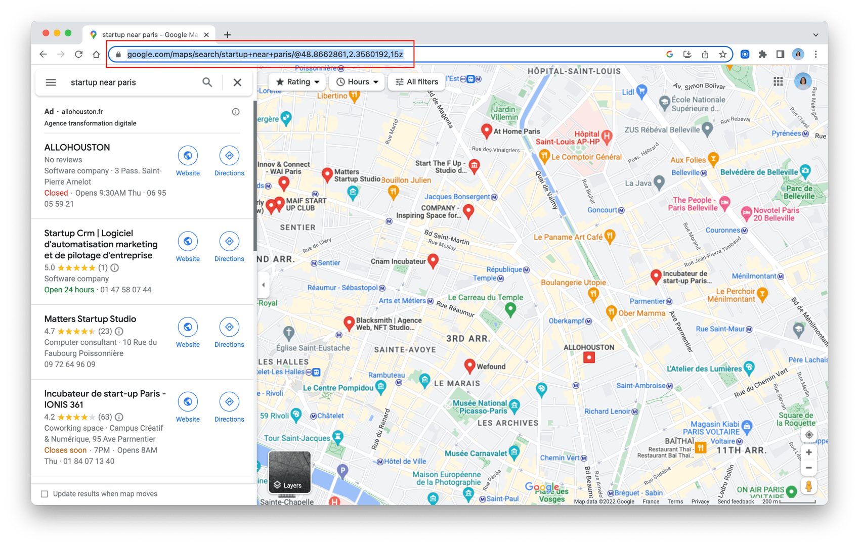Viewport: 859px width, 546px height.
Task: Open the Startup Crm listing title
Action: coord(101,244)
